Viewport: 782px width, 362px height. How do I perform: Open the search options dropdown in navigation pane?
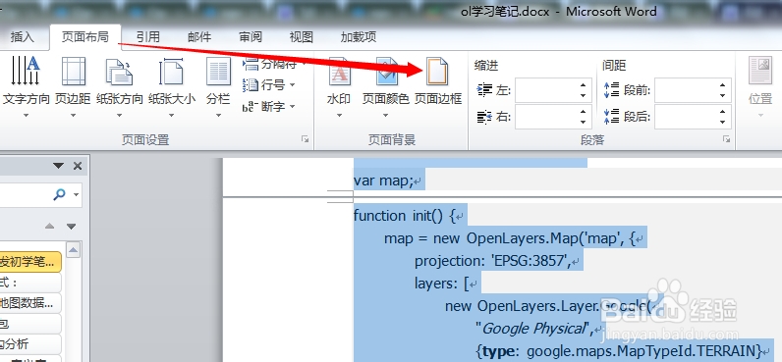click(x=76, y=194)
